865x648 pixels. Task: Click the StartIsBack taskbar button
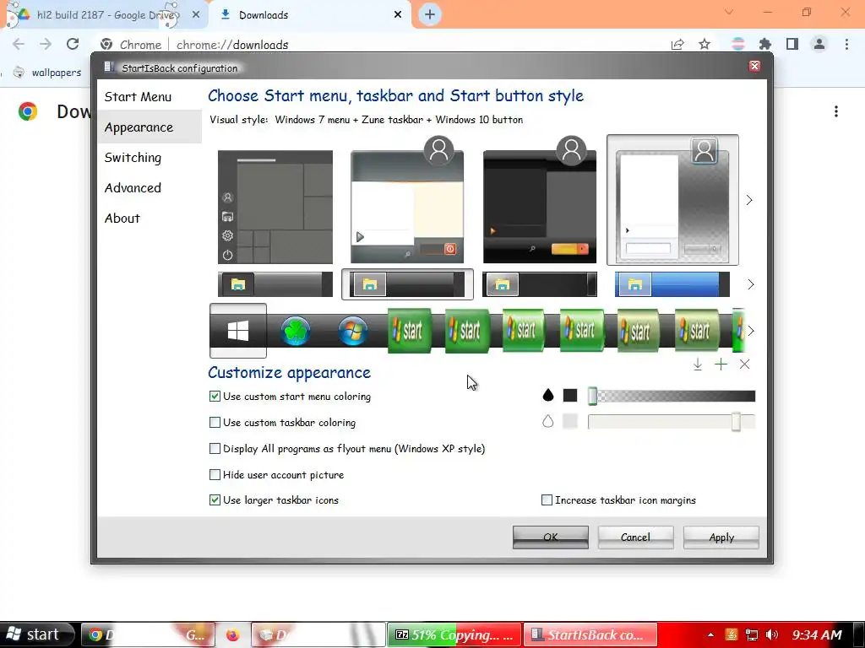(590, 634)
